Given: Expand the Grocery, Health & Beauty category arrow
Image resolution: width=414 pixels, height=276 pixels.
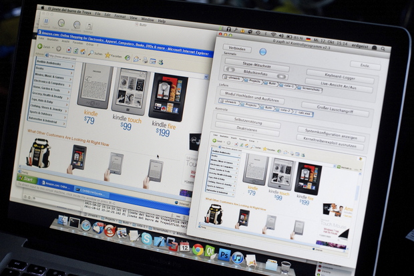Looking at the screenshot, I should tap(67, 98).
